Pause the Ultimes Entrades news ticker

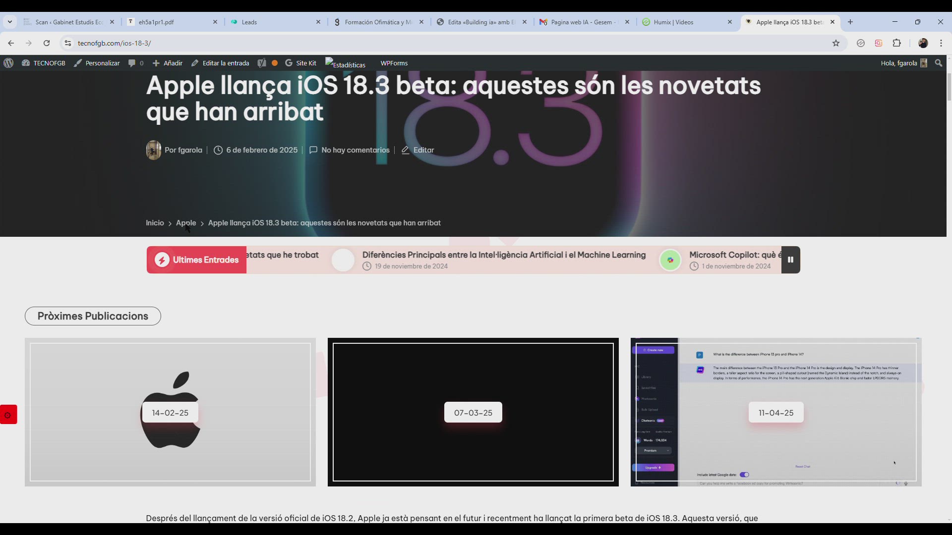pos(790,260)
